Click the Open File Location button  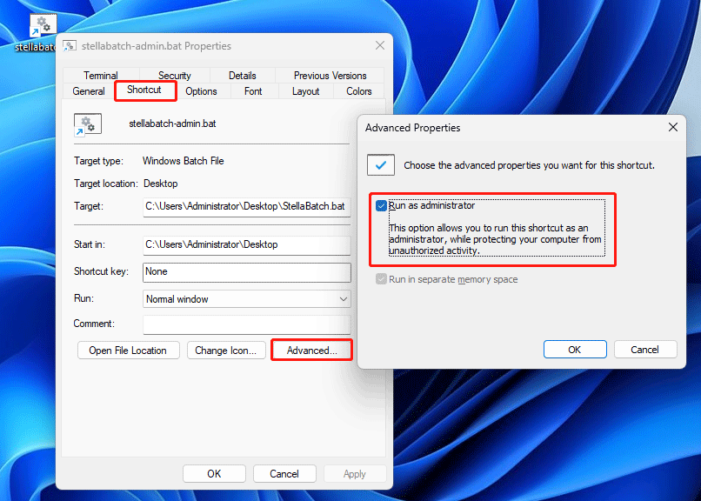click(x=128, y=351)
